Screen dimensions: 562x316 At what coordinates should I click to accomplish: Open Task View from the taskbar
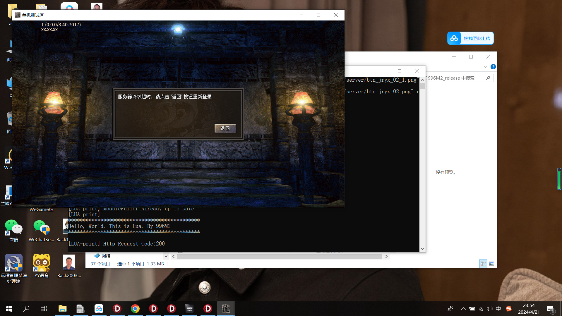(x=44, y=309)
